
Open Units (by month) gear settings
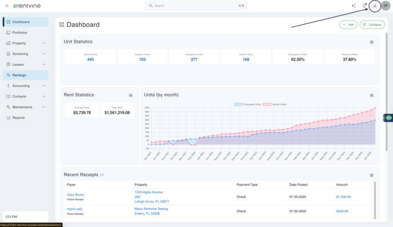[372, 95]
